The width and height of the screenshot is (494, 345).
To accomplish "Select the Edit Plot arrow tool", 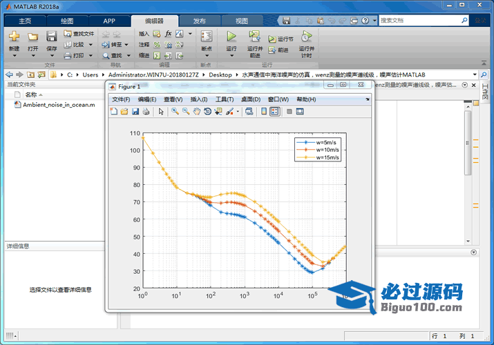I will (x=160, y=112).
